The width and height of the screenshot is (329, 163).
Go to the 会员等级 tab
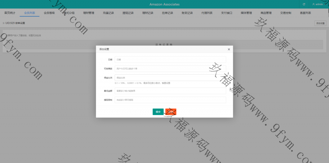(x=49, y=13)
